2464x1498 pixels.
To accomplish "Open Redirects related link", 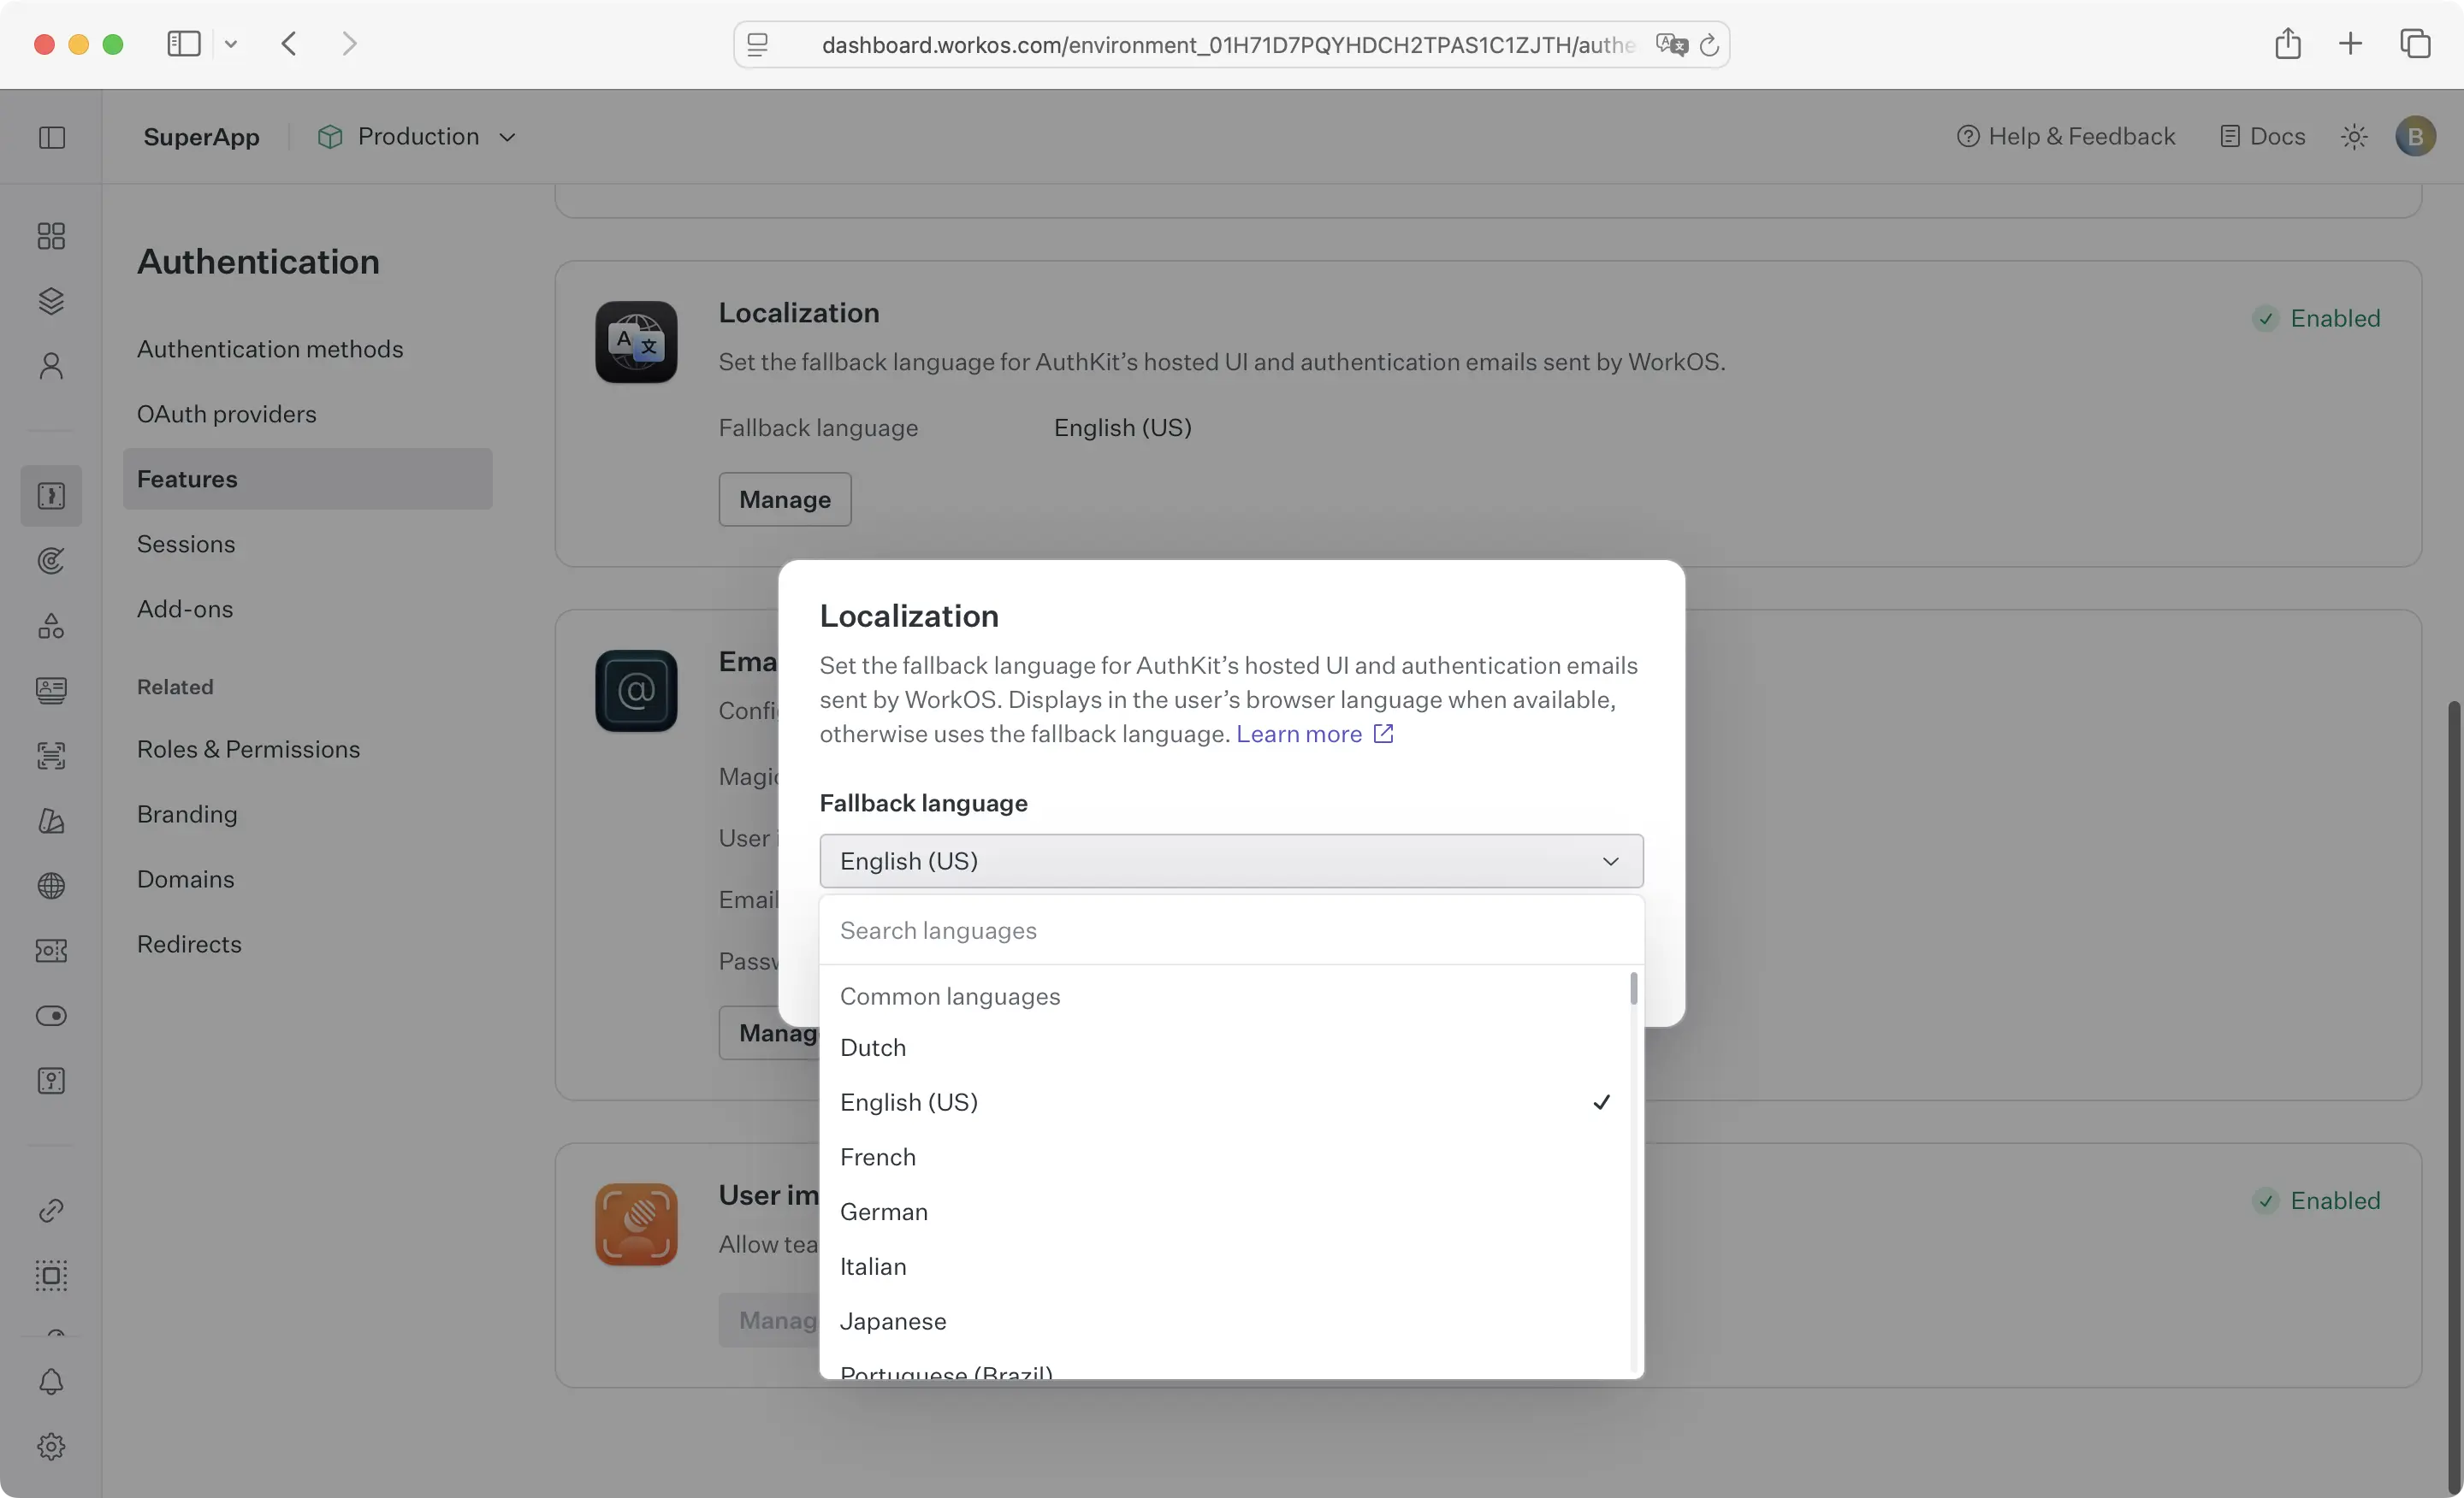I will (190, 944).
